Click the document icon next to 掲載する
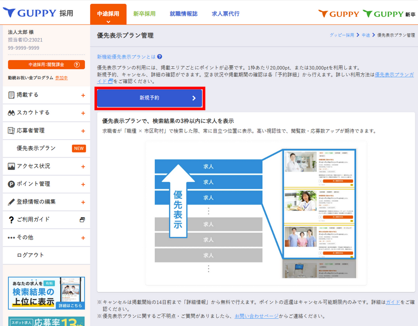Viewport: 418px width, 326px height. pos(11,95)
